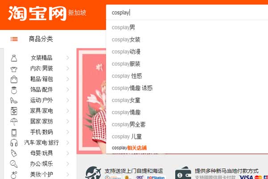Open the 汽车/家电/旅行 category

tap(42, 142)
